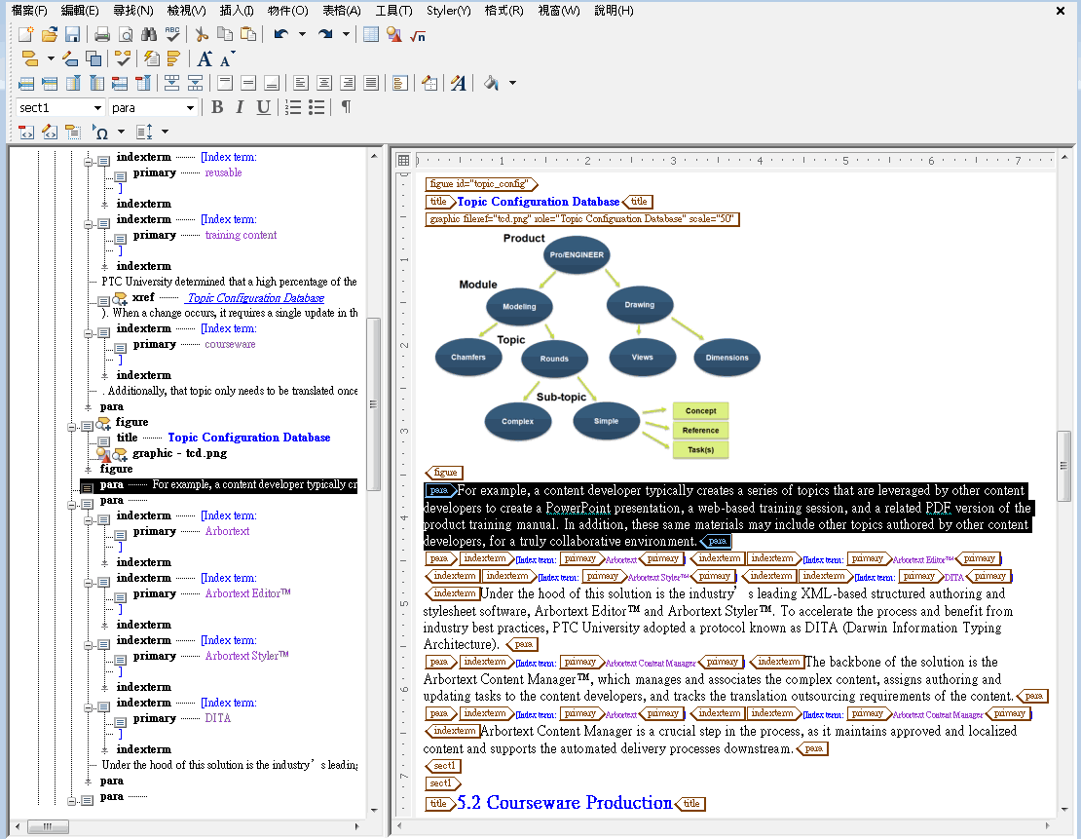Collapse the indexterm node containing DITA
The height and width of the screenshot is (839, 1081).
[89, 707]
